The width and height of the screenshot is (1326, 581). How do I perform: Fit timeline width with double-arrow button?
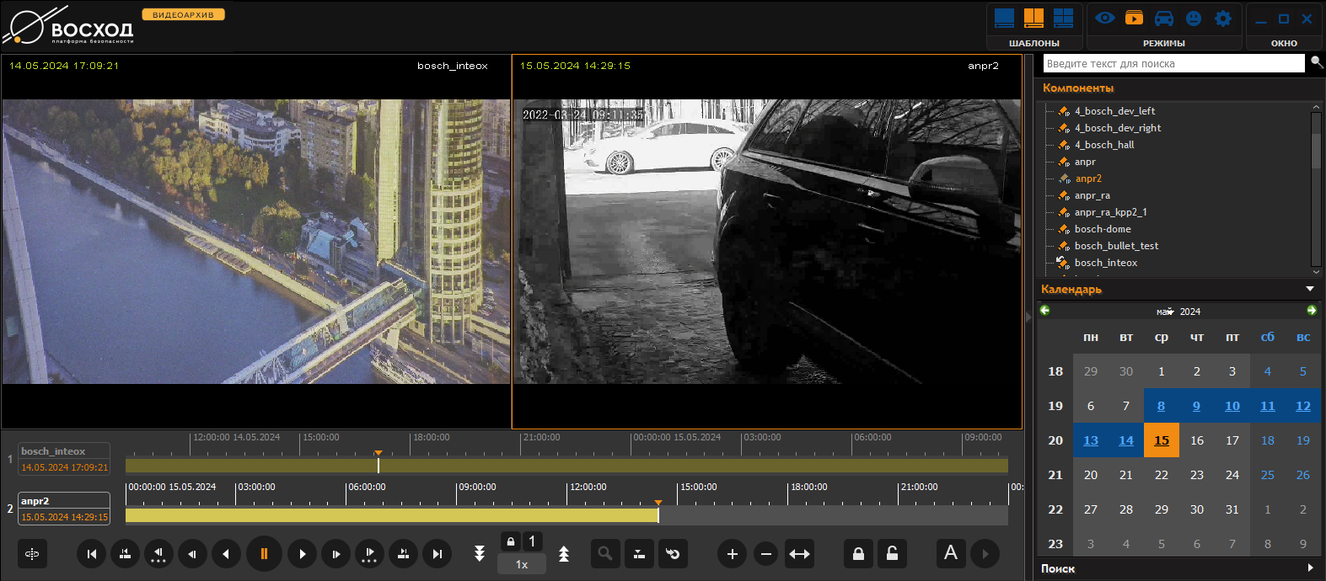pyautogui.click(x=798, y=554)
